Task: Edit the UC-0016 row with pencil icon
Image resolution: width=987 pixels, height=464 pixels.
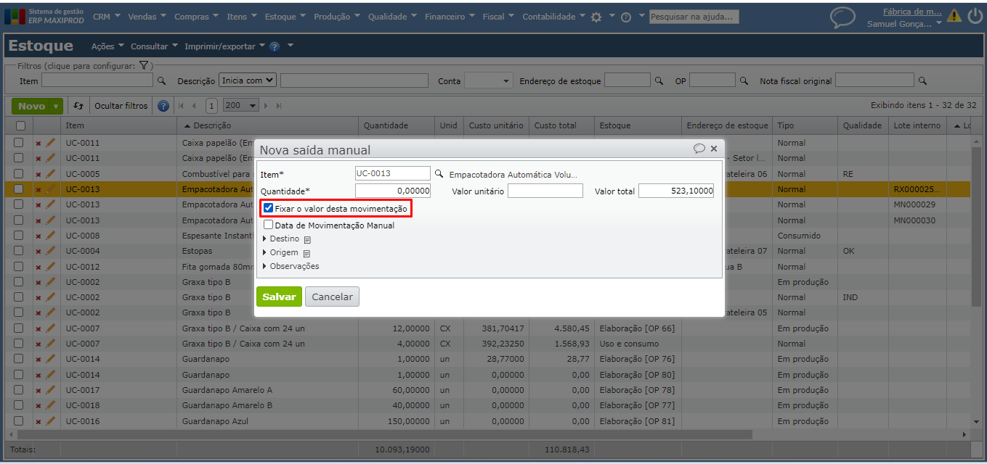Action: [50, 420]
